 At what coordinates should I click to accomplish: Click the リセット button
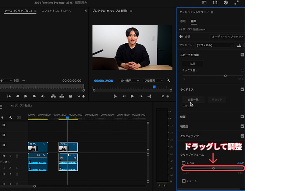(217, 100)
